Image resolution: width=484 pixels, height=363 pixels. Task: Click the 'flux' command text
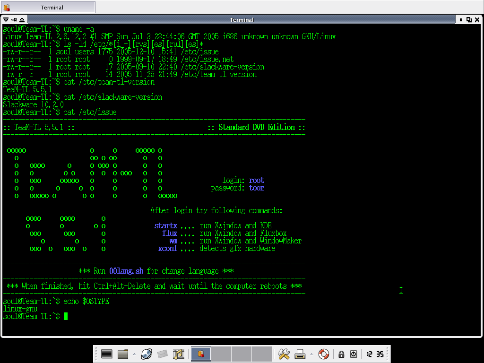coord(170,233)
